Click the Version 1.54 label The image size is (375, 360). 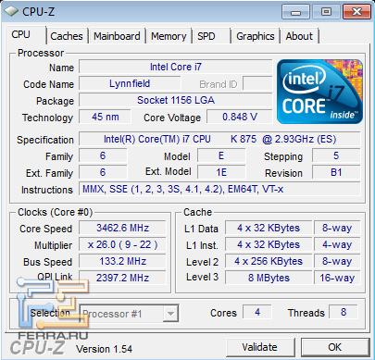(x=104, y=349)
